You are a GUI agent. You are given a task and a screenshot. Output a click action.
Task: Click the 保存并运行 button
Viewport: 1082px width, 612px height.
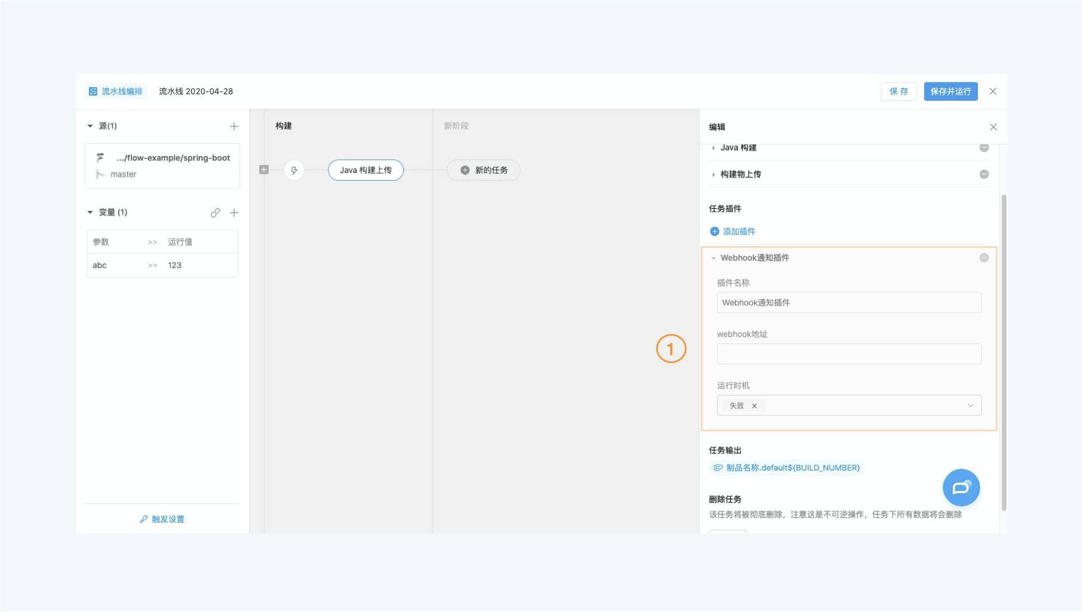[x=950, y=91]
